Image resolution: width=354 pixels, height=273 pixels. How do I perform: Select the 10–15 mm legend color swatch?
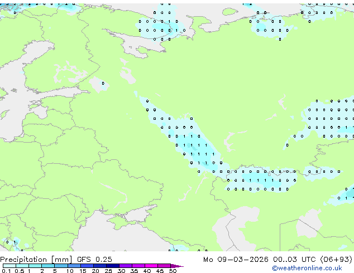[x=74, y=266]
